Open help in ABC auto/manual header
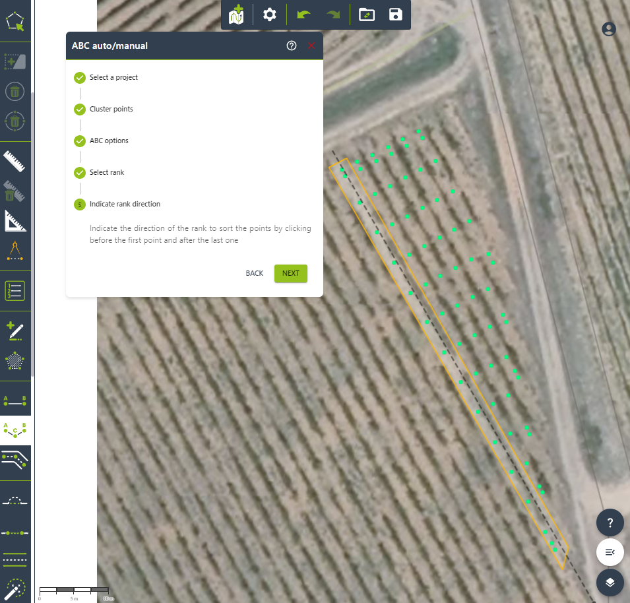The width and height of the screenshot is (630, 603). pos(292,46)
